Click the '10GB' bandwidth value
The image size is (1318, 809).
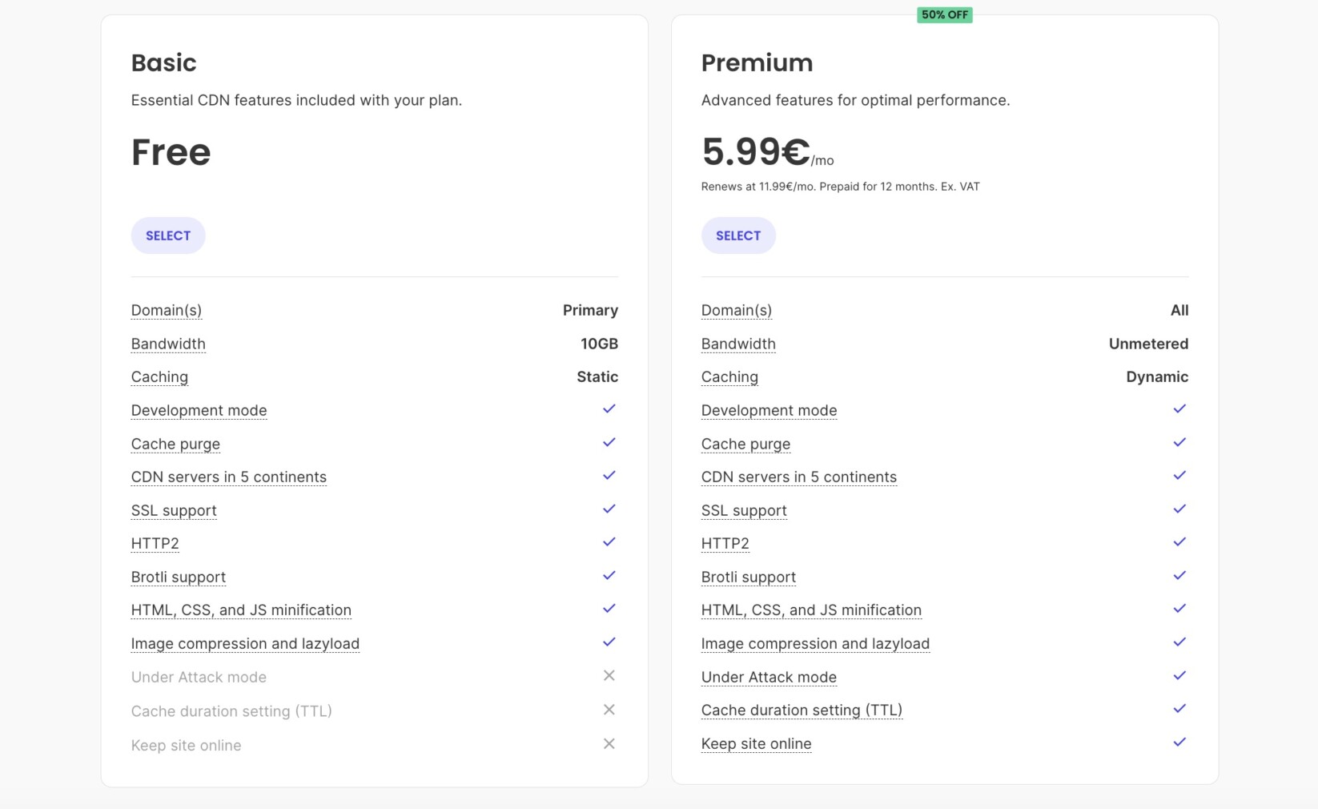(599, 344)
